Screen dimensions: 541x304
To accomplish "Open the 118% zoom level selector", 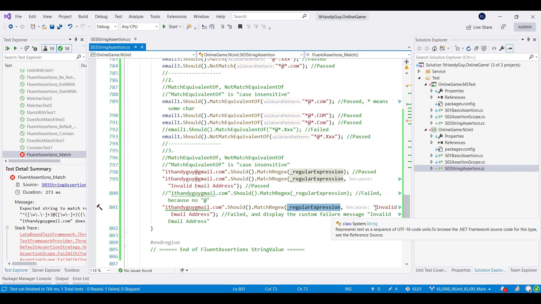I will [99, 270].
